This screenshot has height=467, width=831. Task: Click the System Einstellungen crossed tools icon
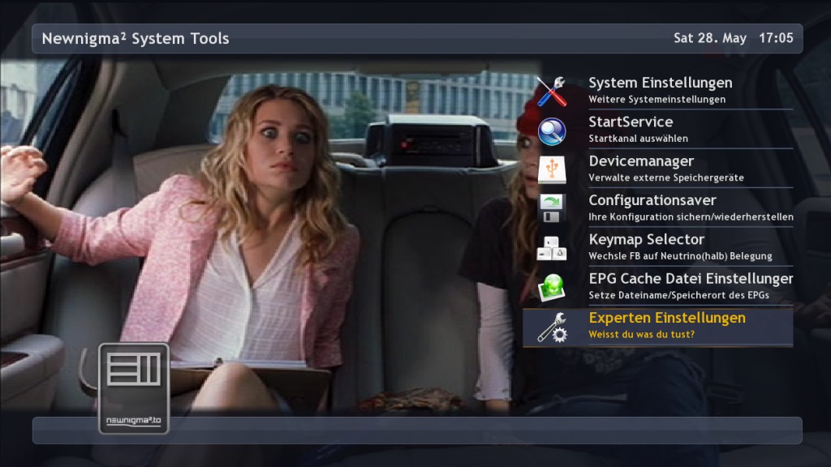(x=552, y=91)
